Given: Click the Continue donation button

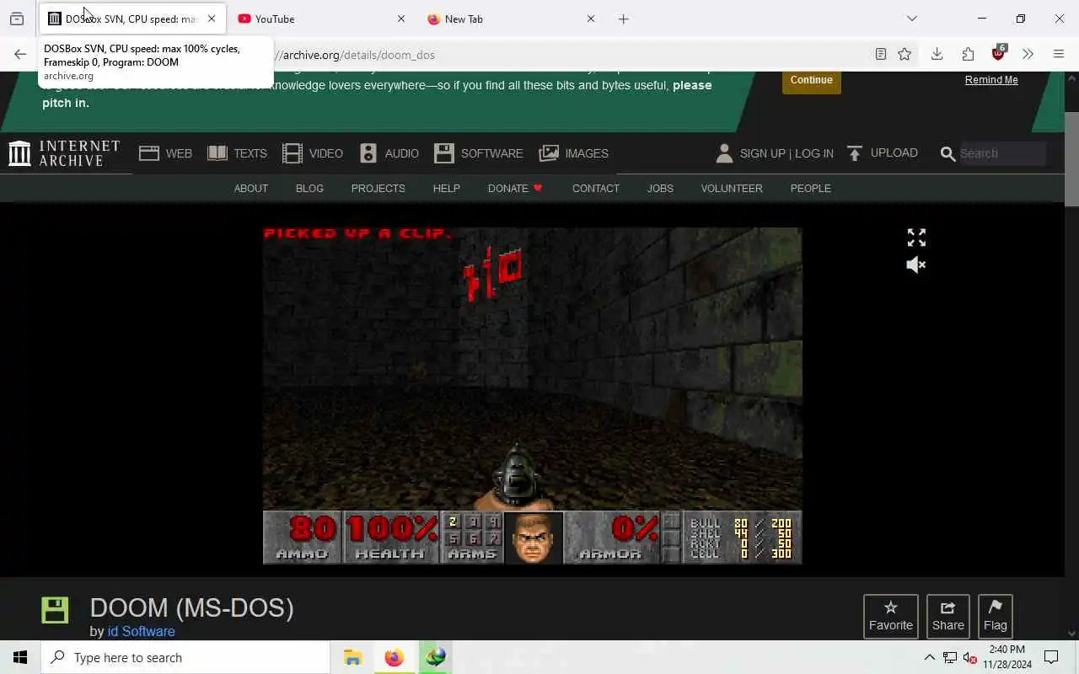Looking at the screenshot, I should [812, 80].
